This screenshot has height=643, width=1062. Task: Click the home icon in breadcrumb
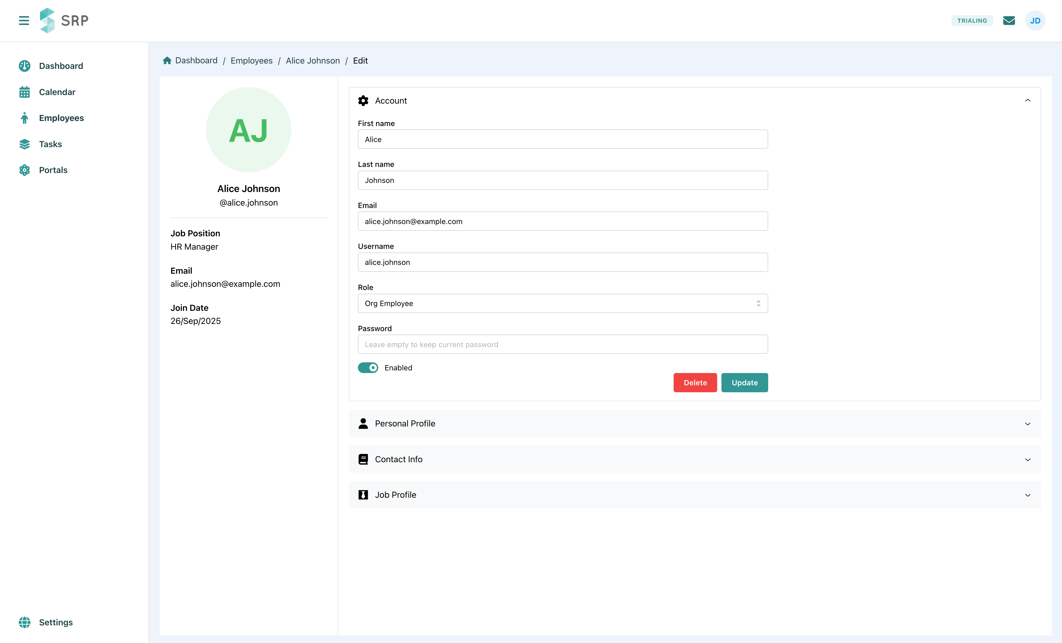click(x=167, y=61)
